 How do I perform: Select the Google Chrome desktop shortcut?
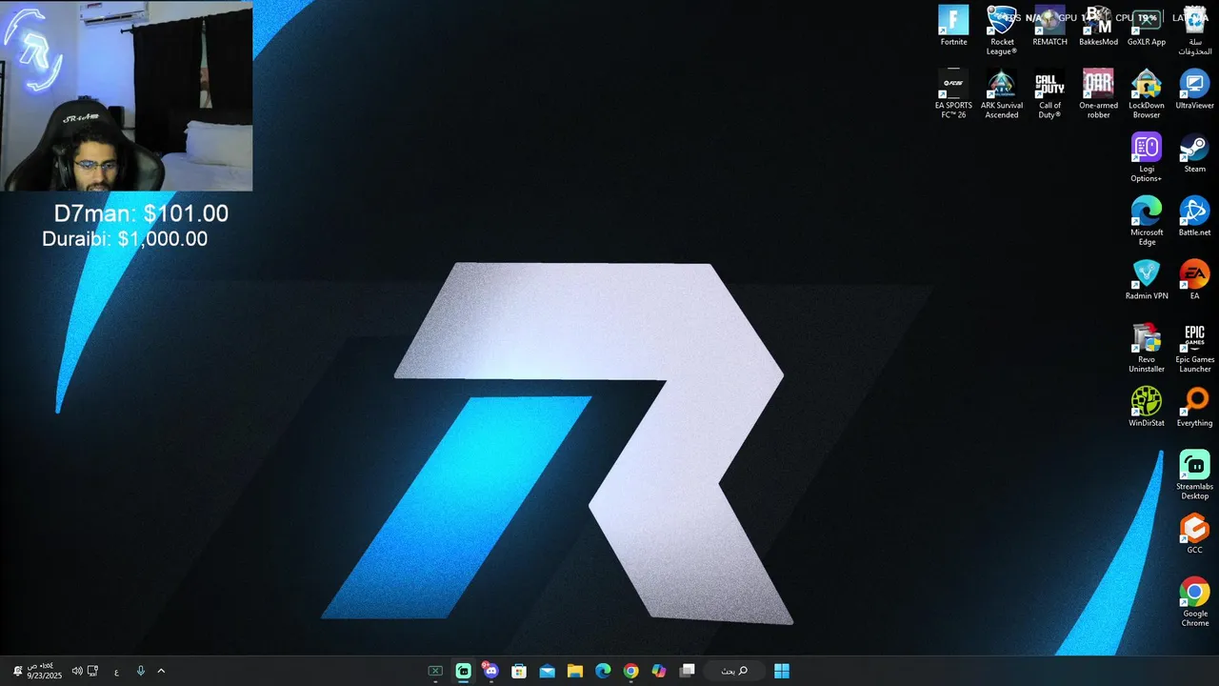pos(1194,602)
